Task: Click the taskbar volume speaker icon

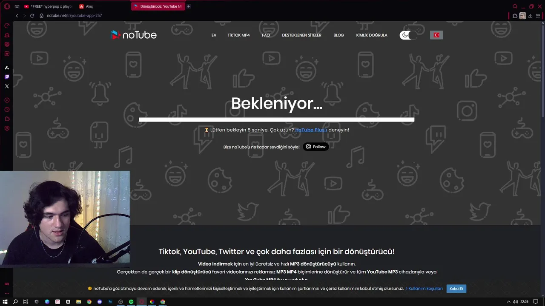Action: click(x=515, y=302)
